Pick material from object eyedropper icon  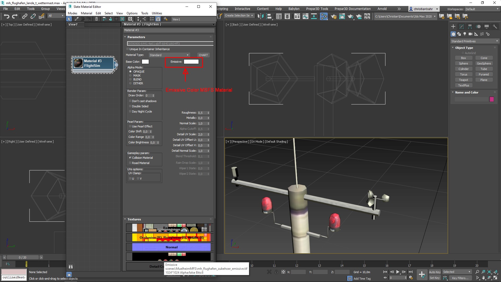[76, 19]
